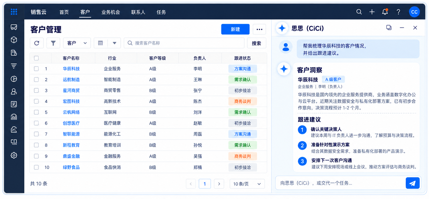Click the 方案沟通 status tag for 华辰科技
This screenshot has height=199, width=429.
pyautogui.click(x=243, y=69)
